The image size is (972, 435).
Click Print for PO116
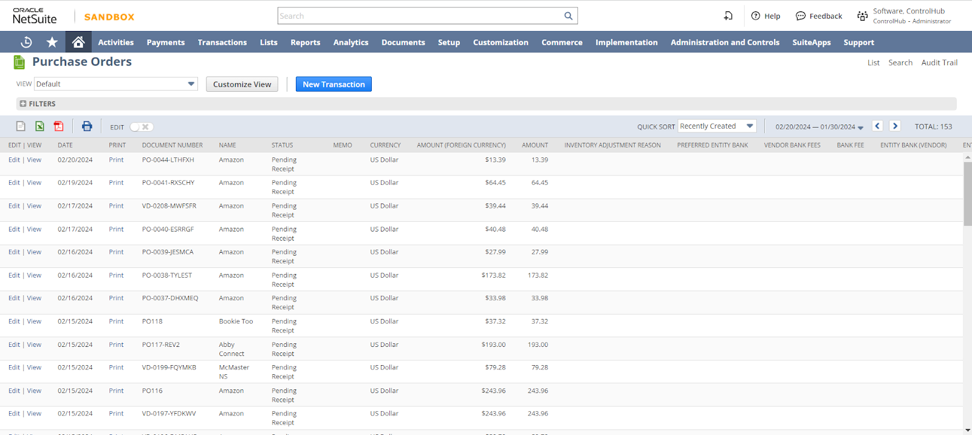pos(116,391)
